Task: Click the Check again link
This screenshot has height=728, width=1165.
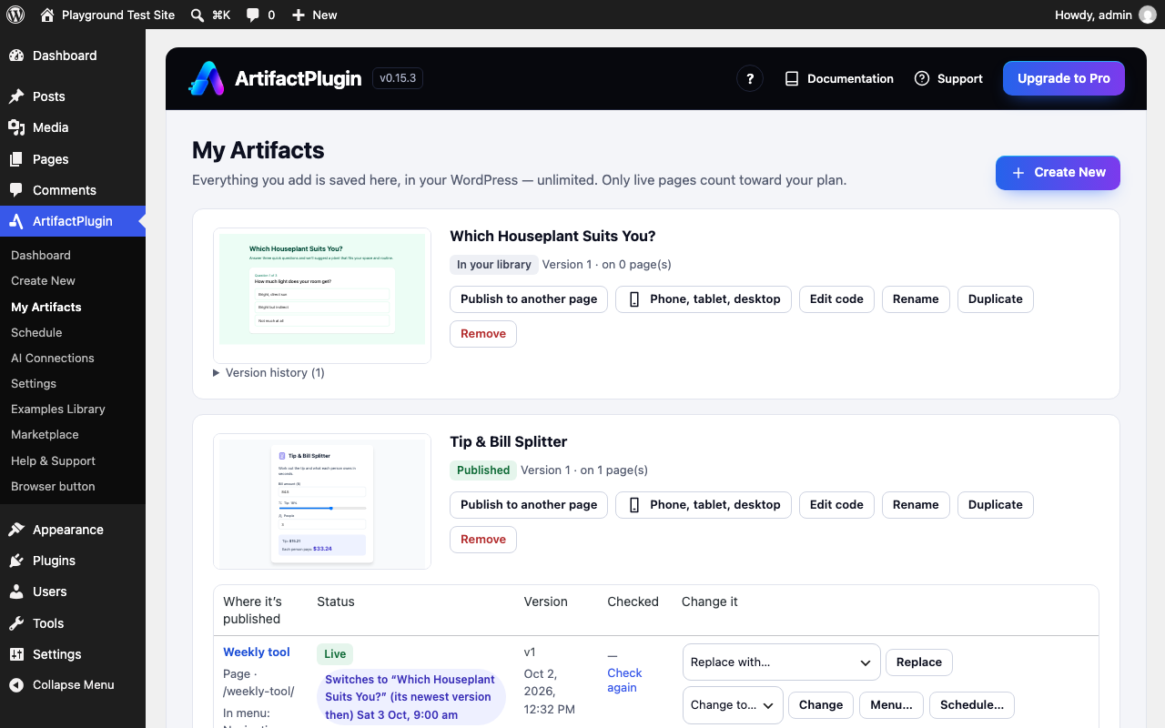Action: (x=624, y=681)
